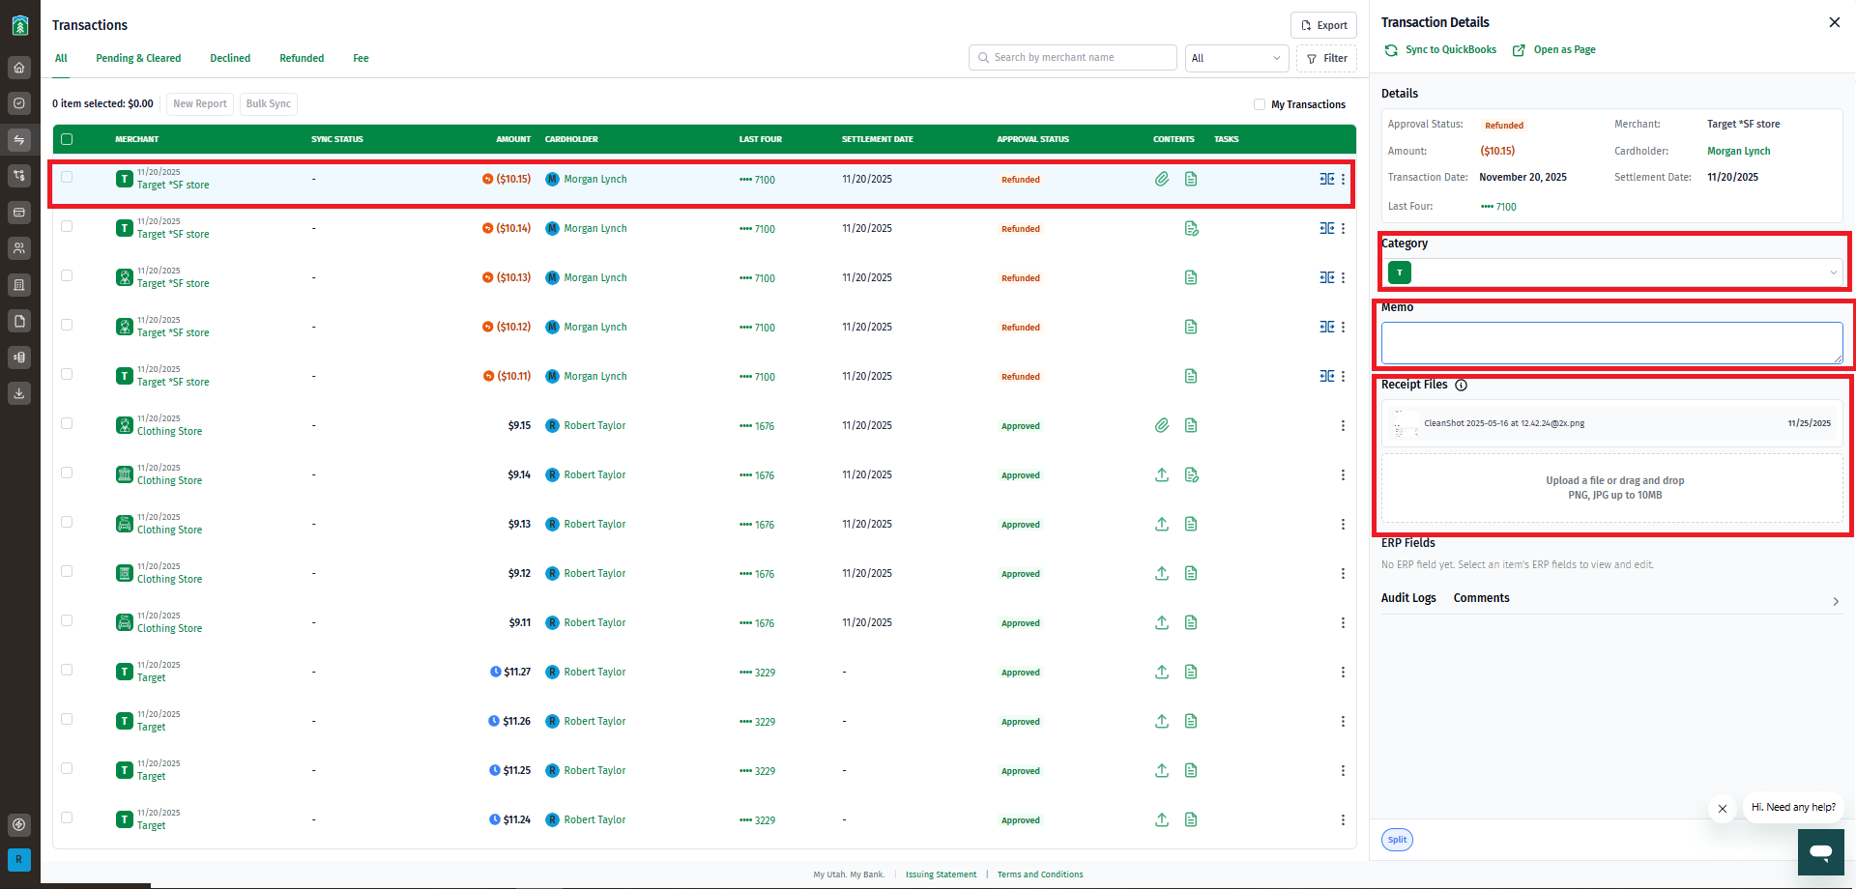Open the memo document icon on the ($10.14) row
Screen dimensions: 1856x889
tap(1191, 228)
